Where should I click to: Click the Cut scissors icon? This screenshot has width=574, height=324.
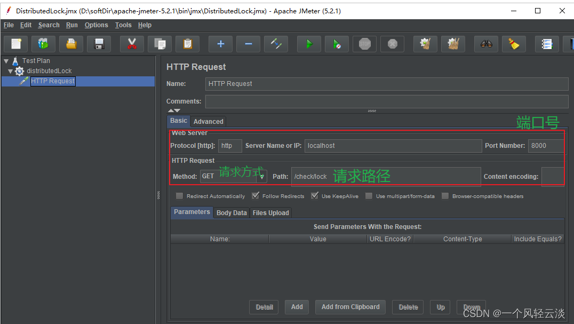(x=132, y=44)
